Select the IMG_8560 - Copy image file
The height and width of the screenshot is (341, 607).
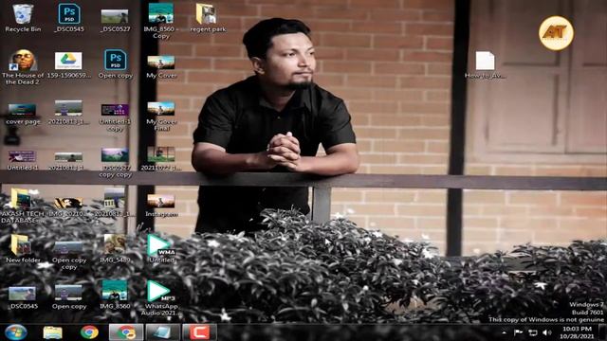(161, 21)
